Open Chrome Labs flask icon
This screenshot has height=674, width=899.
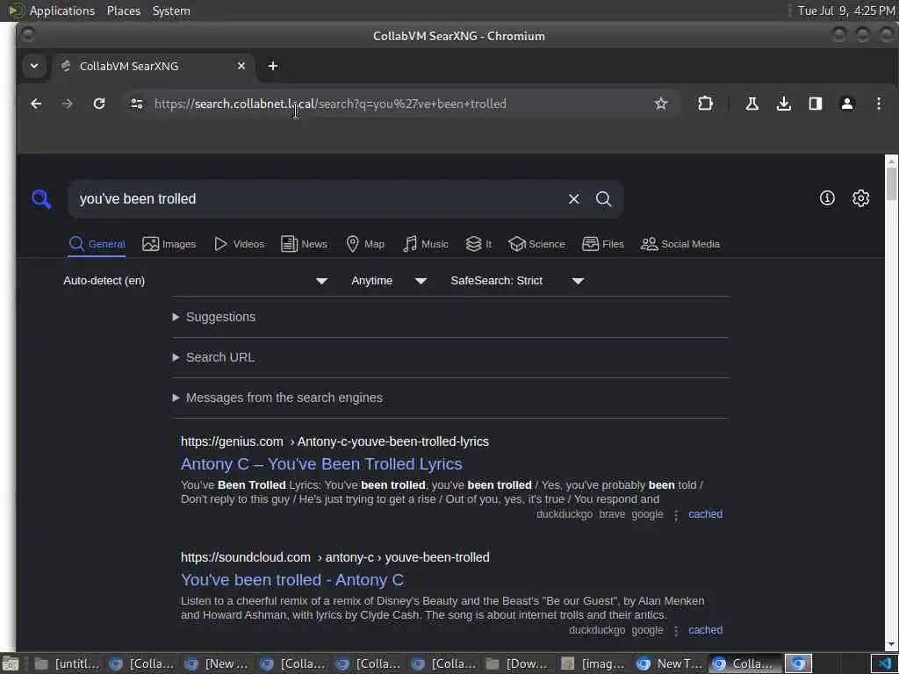point(752,104)
